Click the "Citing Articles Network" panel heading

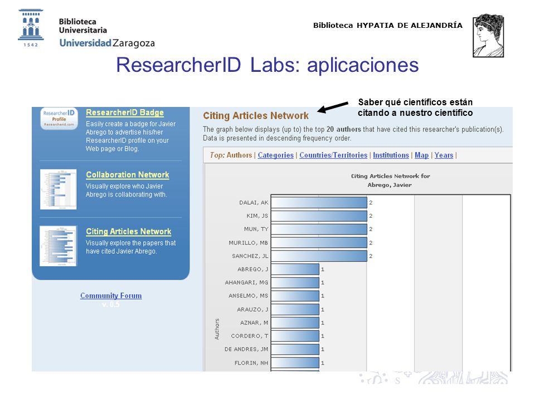tap(256, 116)
